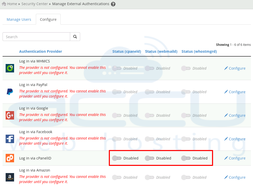Viewport: 253px width, 192px height.
Task: Toggle cpaneld status for WHMCS
Action: pyautogui.click(x=117, y=68)
